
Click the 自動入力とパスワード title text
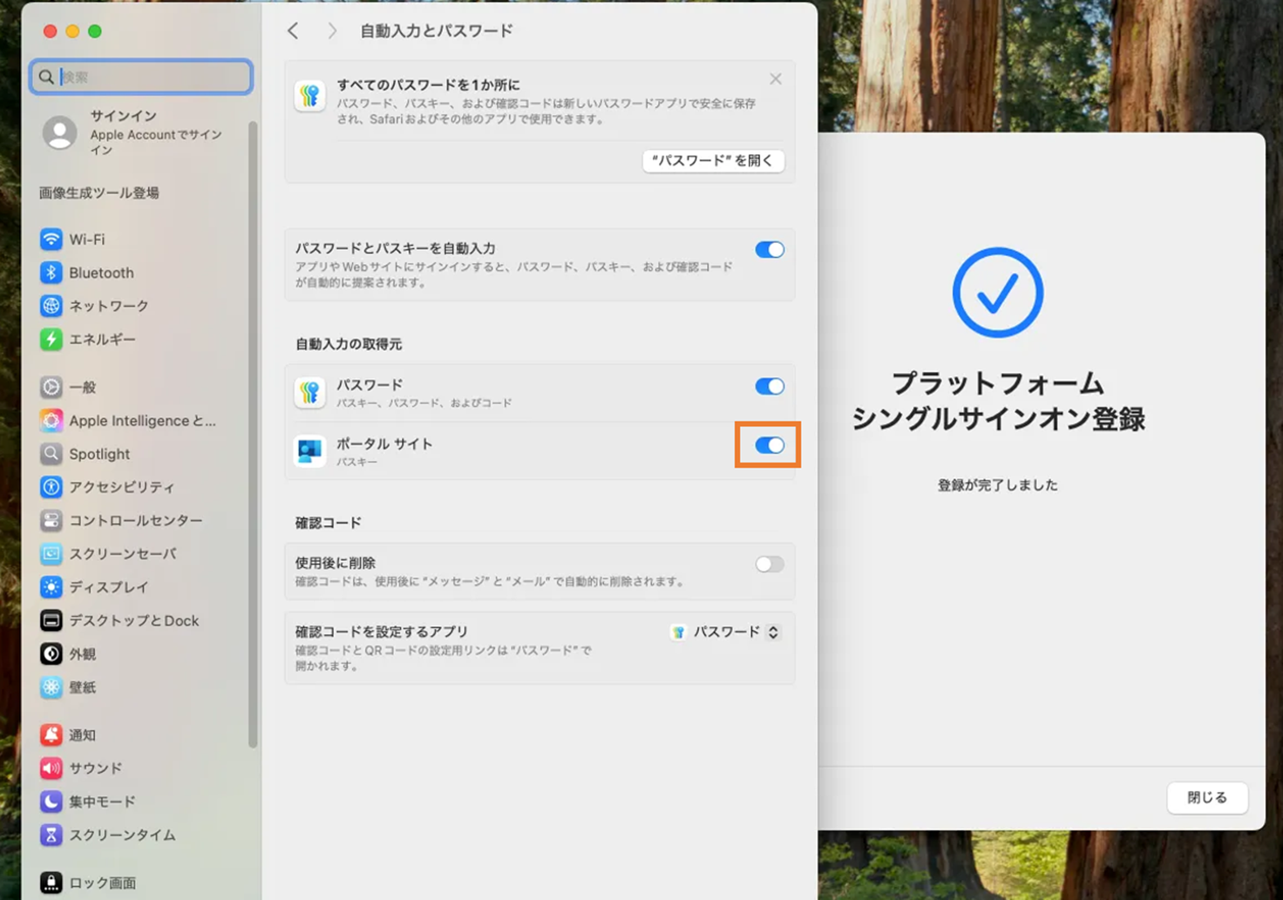click(437, 31)
